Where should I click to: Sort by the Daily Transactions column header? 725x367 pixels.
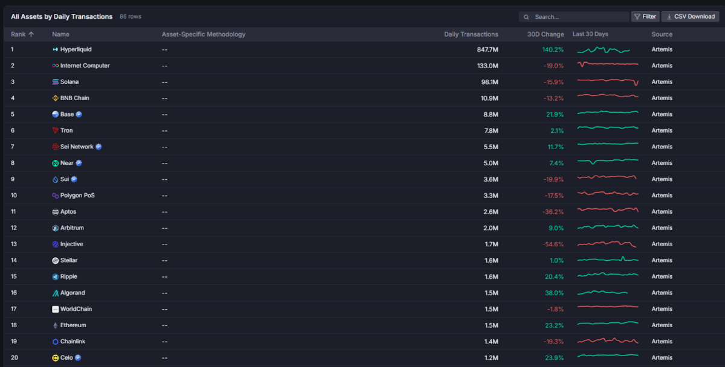point(471,34)
